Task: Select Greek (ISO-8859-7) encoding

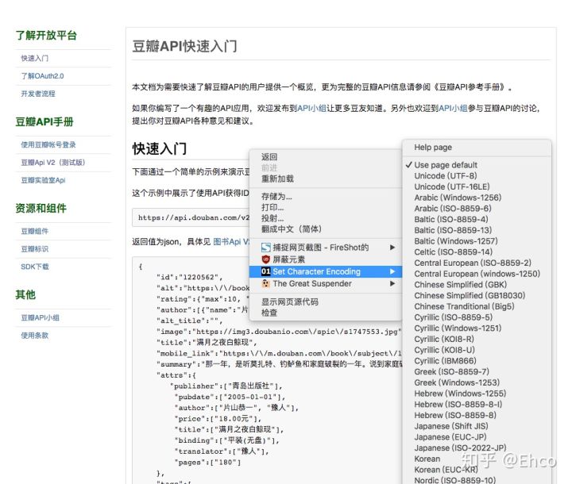Action: pos(451,372)
